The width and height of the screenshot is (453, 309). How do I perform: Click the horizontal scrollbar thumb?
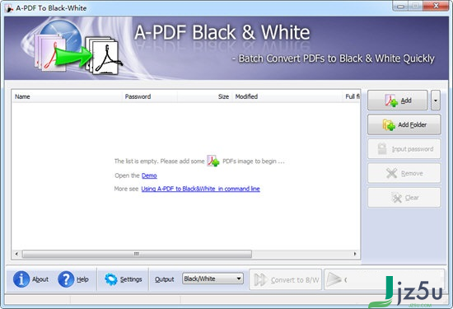tap(137, 254)
